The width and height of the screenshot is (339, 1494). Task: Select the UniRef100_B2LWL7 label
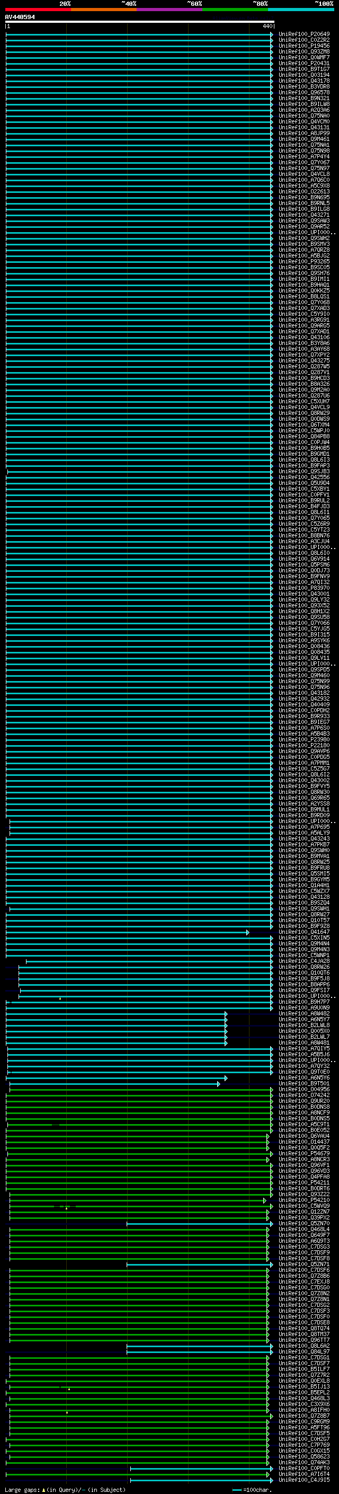[304, 1037]
